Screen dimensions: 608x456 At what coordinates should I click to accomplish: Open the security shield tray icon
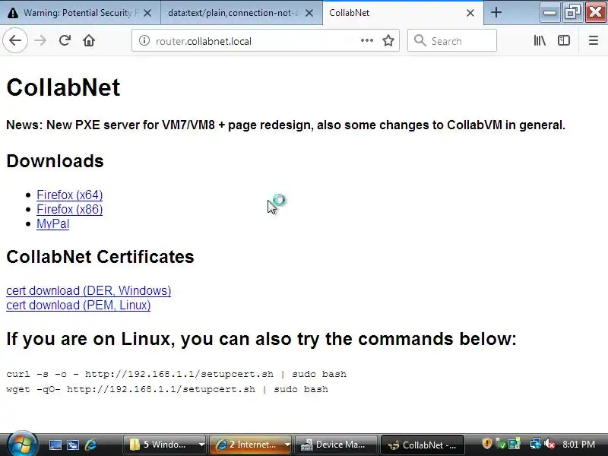click(x=487, y=444)
